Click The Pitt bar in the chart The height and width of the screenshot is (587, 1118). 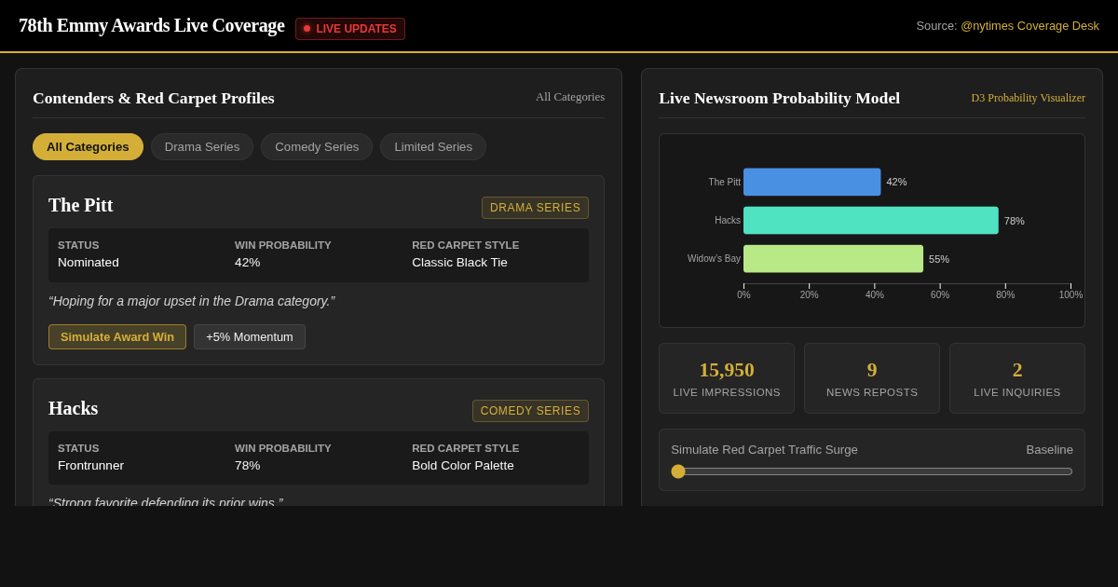tap(811, 182)
